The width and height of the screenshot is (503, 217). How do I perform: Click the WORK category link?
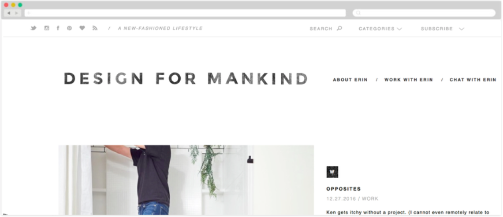pos(370,199)
